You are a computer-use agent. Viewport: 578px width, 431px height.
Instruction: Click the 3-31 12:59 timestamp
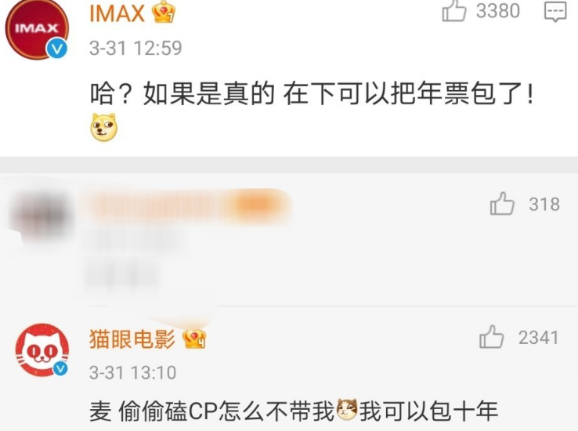coord(135,48)
